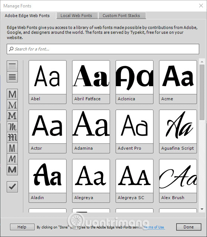Close the Manage Fonts dialog

pyautogui.click(x=201, y=6)
